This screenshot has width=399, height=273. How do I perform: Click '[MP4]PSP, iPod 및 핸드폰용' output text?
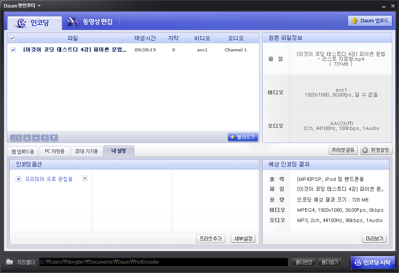coord(330,179)
